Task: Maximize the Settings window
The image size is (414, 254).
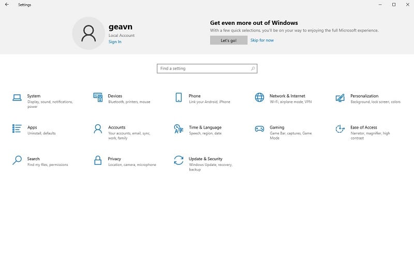Action: [394, 5]
